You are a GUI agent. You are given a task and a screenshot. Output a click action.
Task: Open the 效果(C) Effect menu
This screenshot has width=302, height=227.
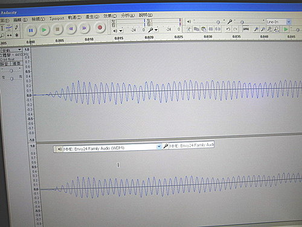pos(110,16)
